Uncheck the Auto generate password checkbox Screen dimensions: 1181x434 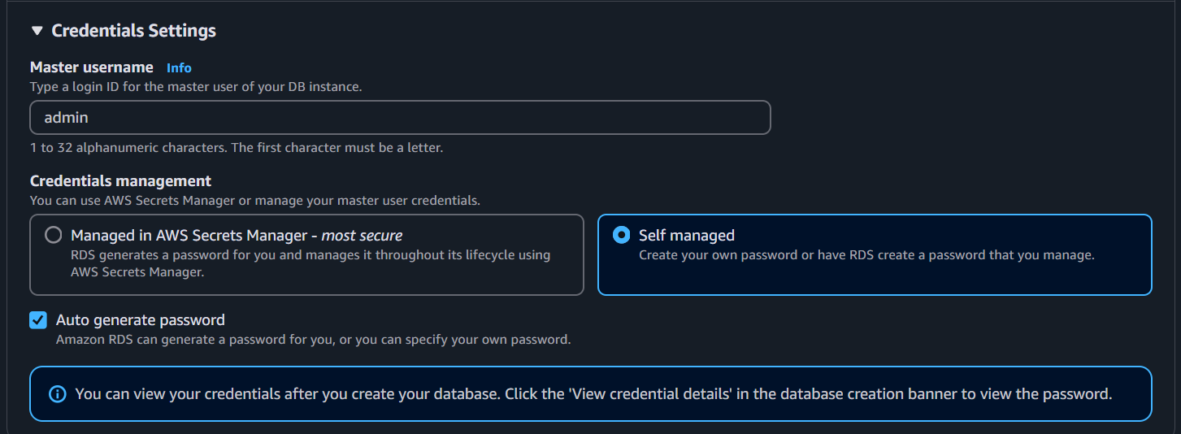point(38,320)
